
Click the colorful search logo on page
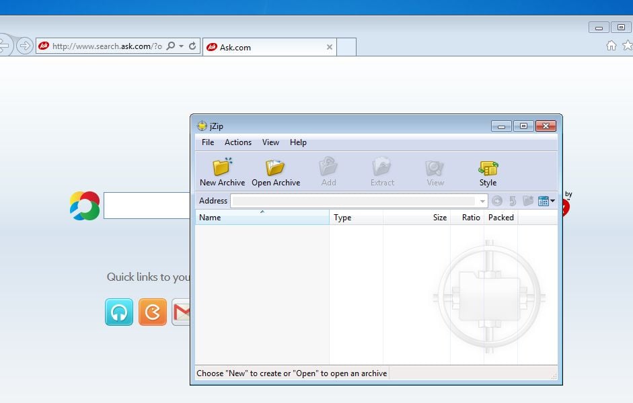click(85, 206)
